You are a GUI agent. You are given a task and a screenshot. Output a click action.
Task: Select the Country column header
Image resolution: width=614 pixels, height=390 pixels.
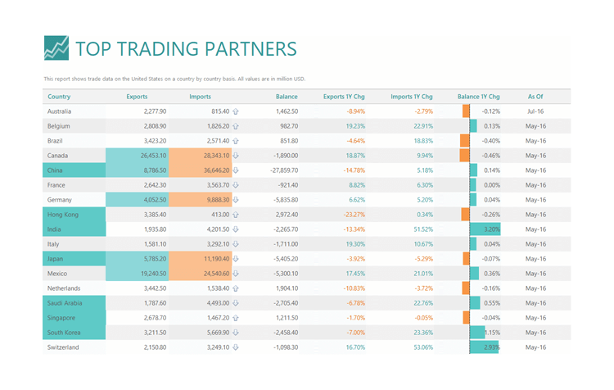(59, 97)
